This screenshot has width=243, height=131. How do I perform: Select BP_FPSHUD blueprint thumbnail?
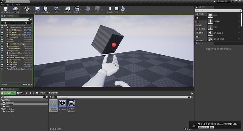coord(63,103)
